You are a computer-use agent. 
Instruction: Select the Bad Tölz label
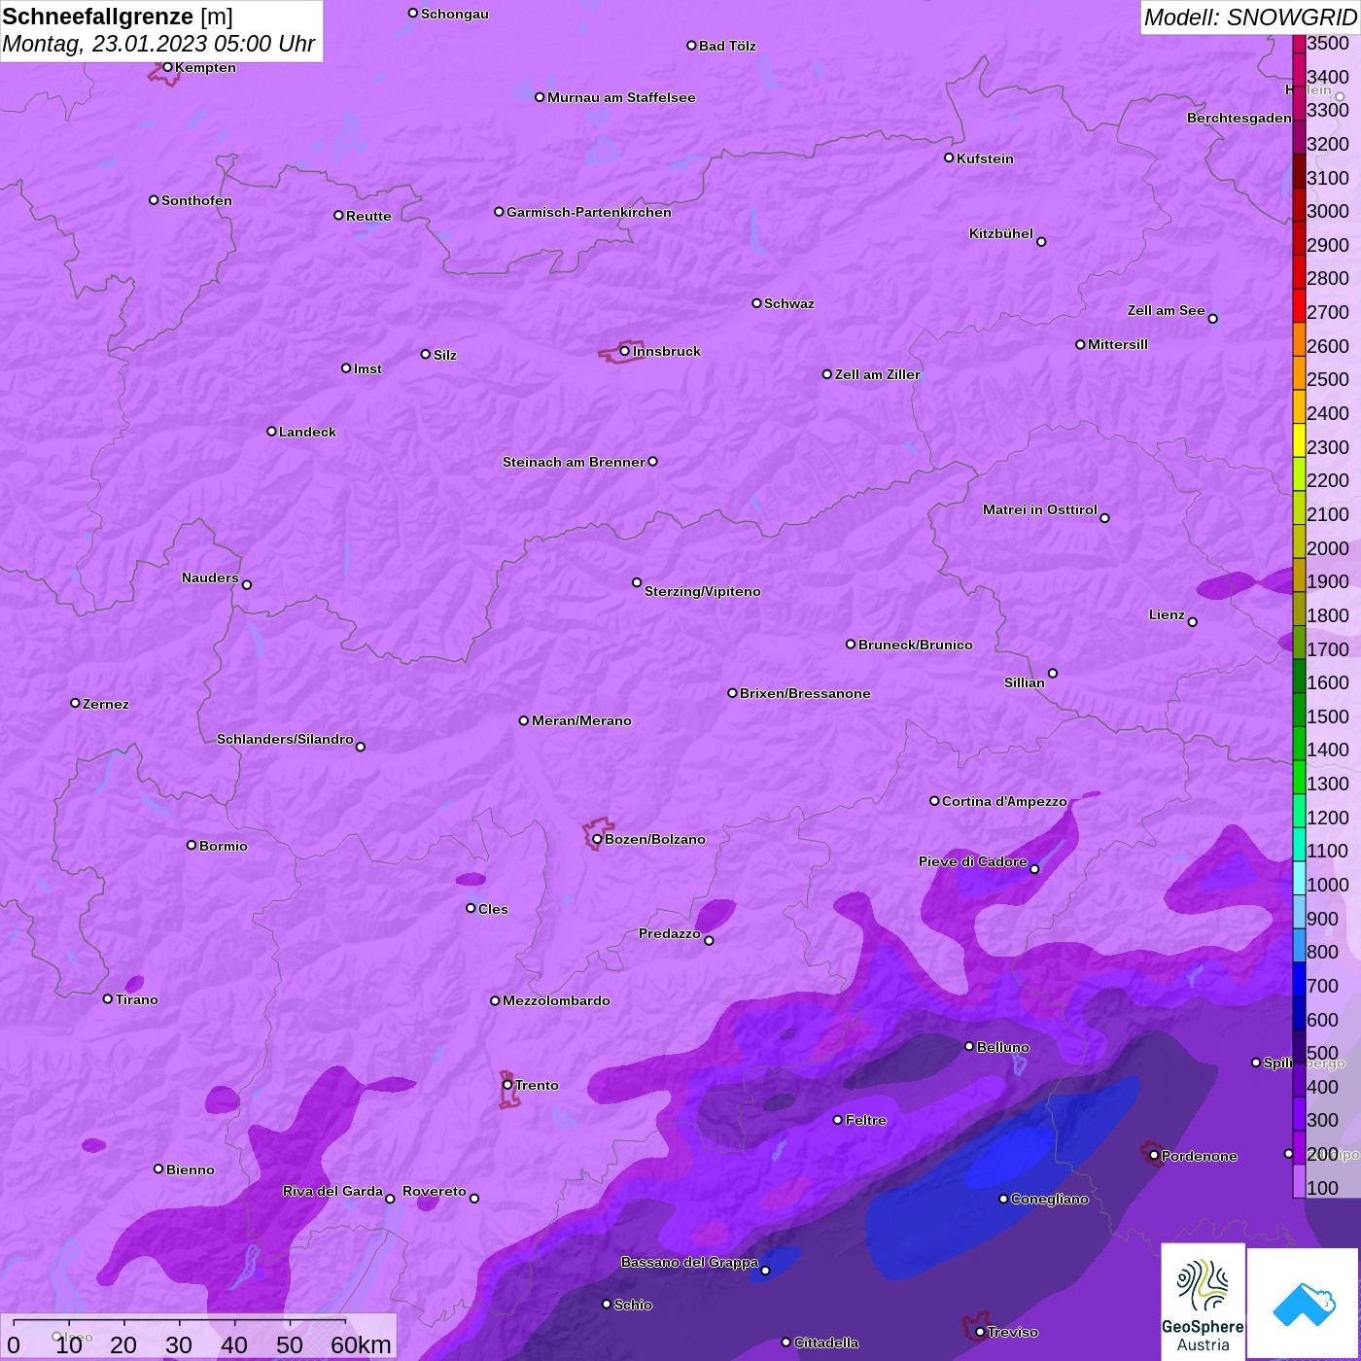(727, 46)
